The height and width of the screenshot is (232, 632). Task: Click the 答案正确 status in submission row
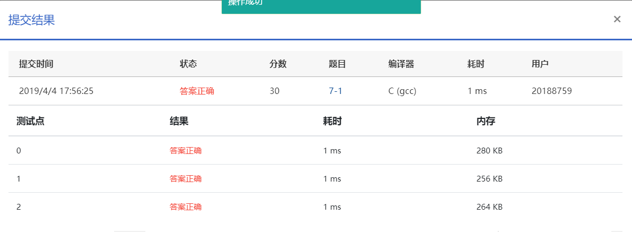(x=197, y=91)
